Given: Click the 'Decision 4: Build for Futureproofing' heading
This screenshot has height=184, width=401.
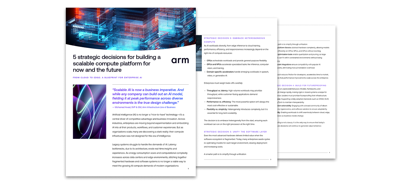Looking at the screenshot, I should [x=302, y=85].
